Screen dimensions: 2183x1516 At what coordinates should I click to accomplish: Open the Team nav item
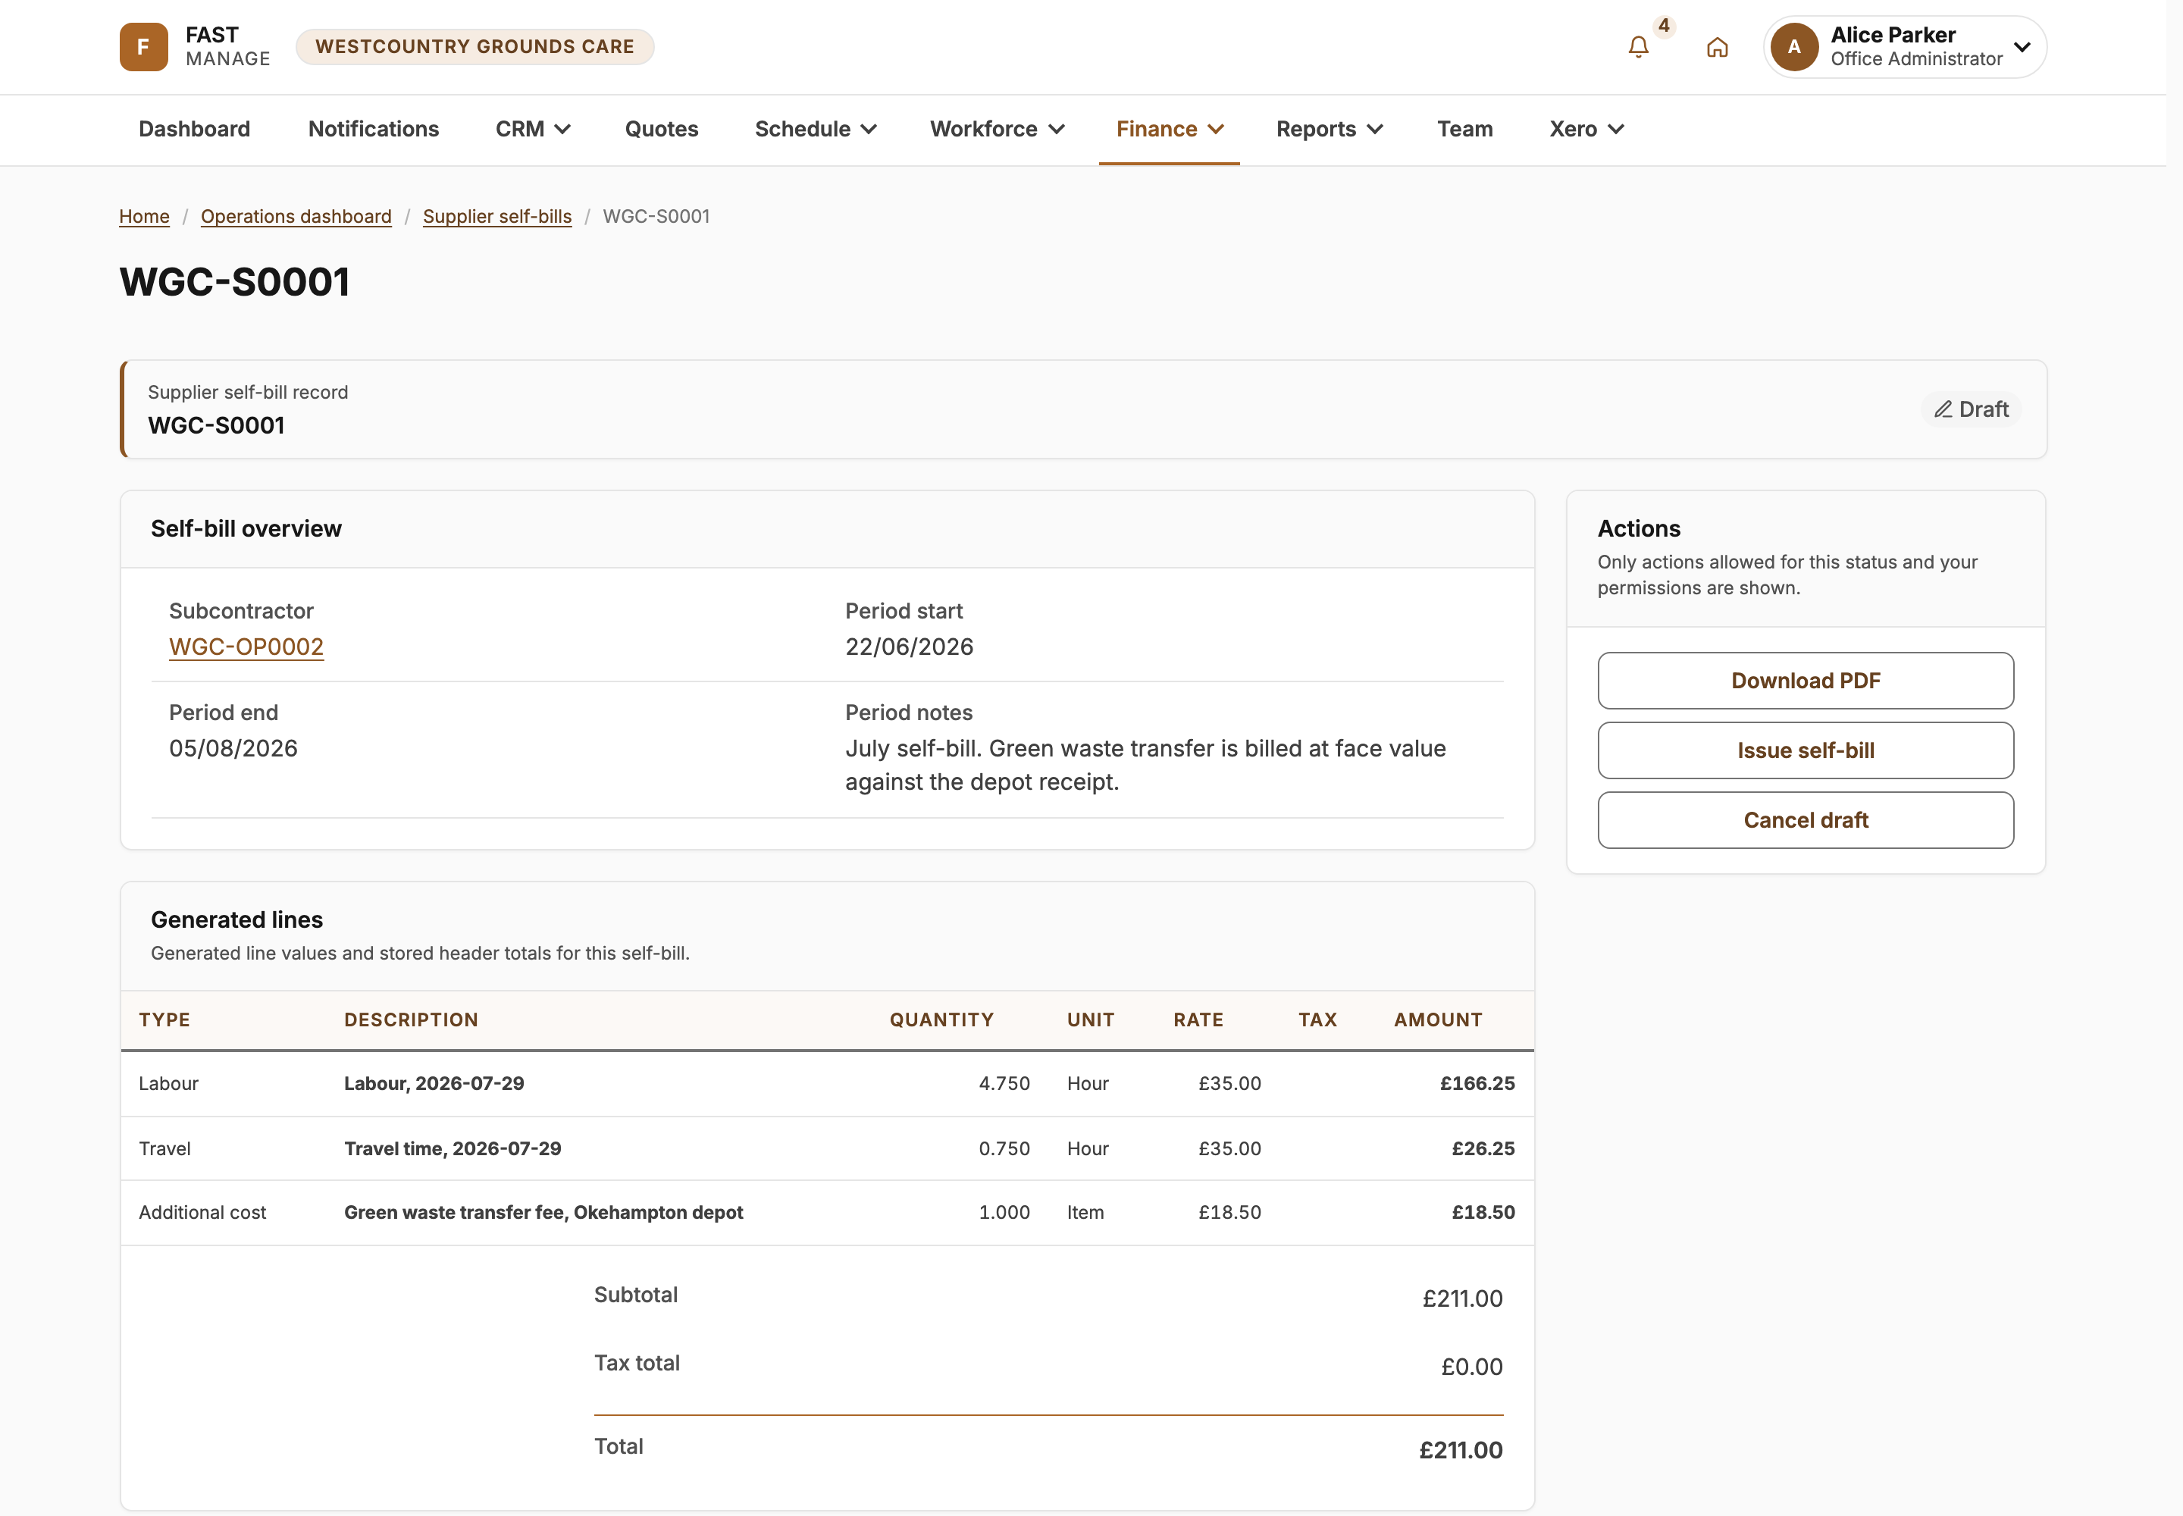(x=1464, y=129)
